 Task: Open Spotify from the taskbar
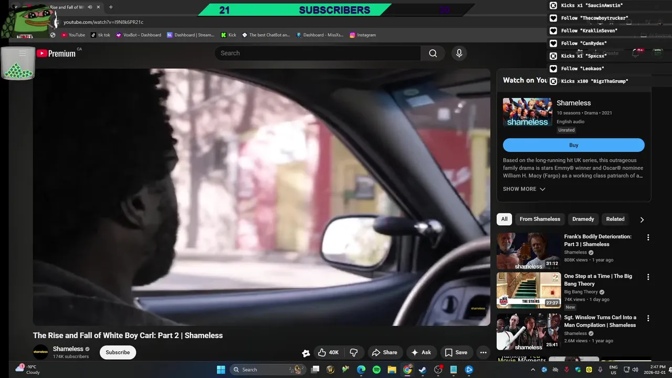point(376,370)
